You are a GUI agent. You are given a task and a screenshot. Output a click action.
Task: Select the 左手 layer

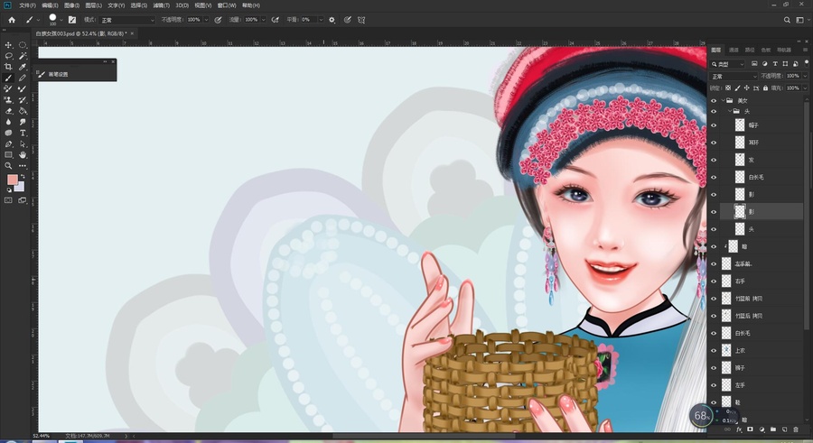click(762, 385)
